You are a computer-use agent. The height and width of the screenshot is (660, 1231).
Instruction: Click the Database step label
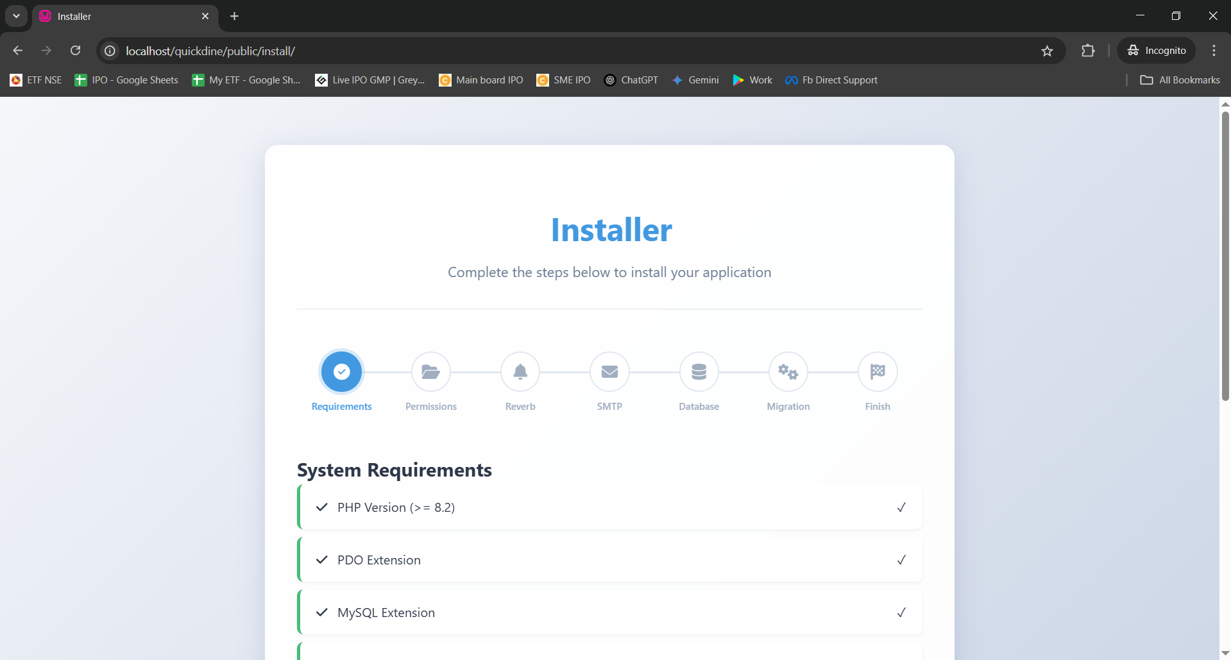[x=699, y=407]
